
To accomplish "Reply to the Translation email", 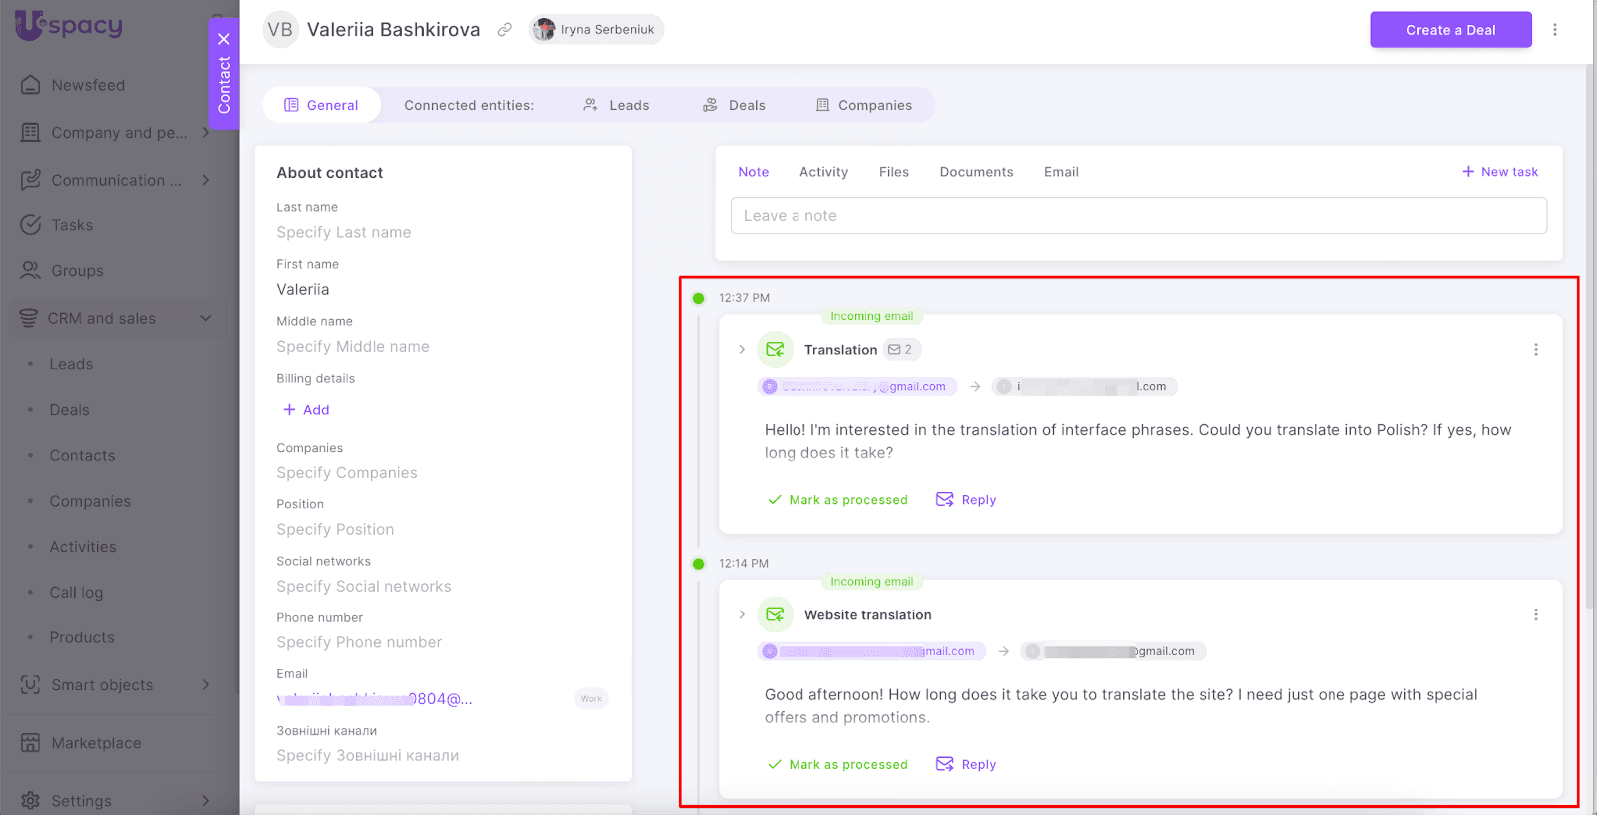I will pos(966,500).
